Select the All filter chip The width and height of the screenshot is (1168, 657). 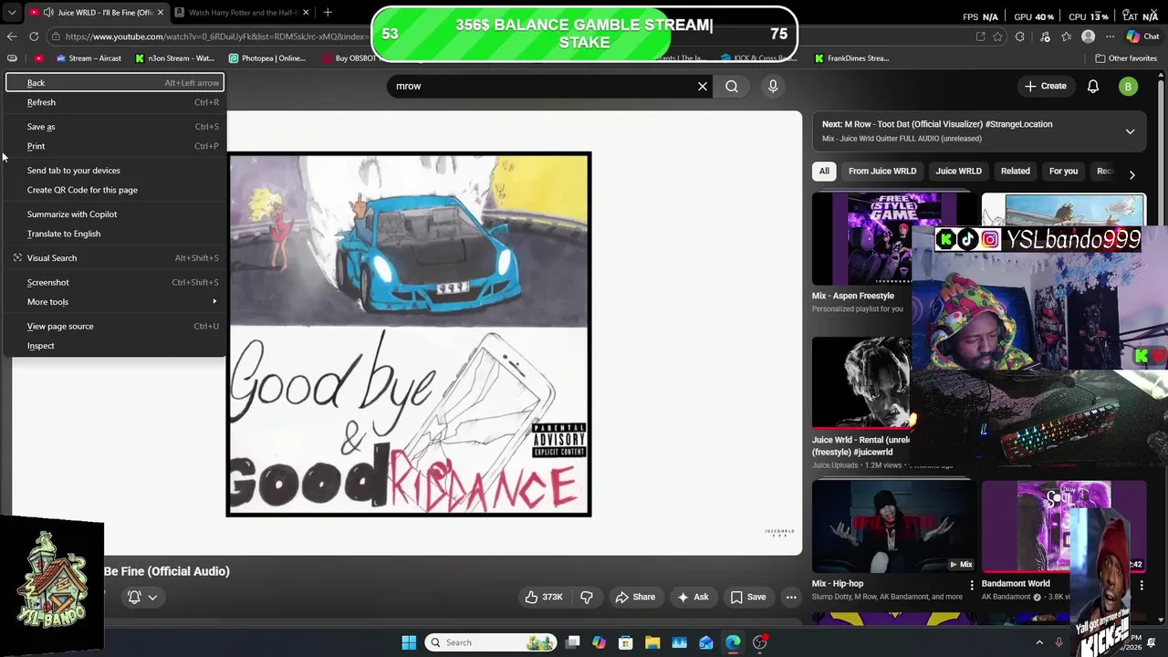(824, 172)
